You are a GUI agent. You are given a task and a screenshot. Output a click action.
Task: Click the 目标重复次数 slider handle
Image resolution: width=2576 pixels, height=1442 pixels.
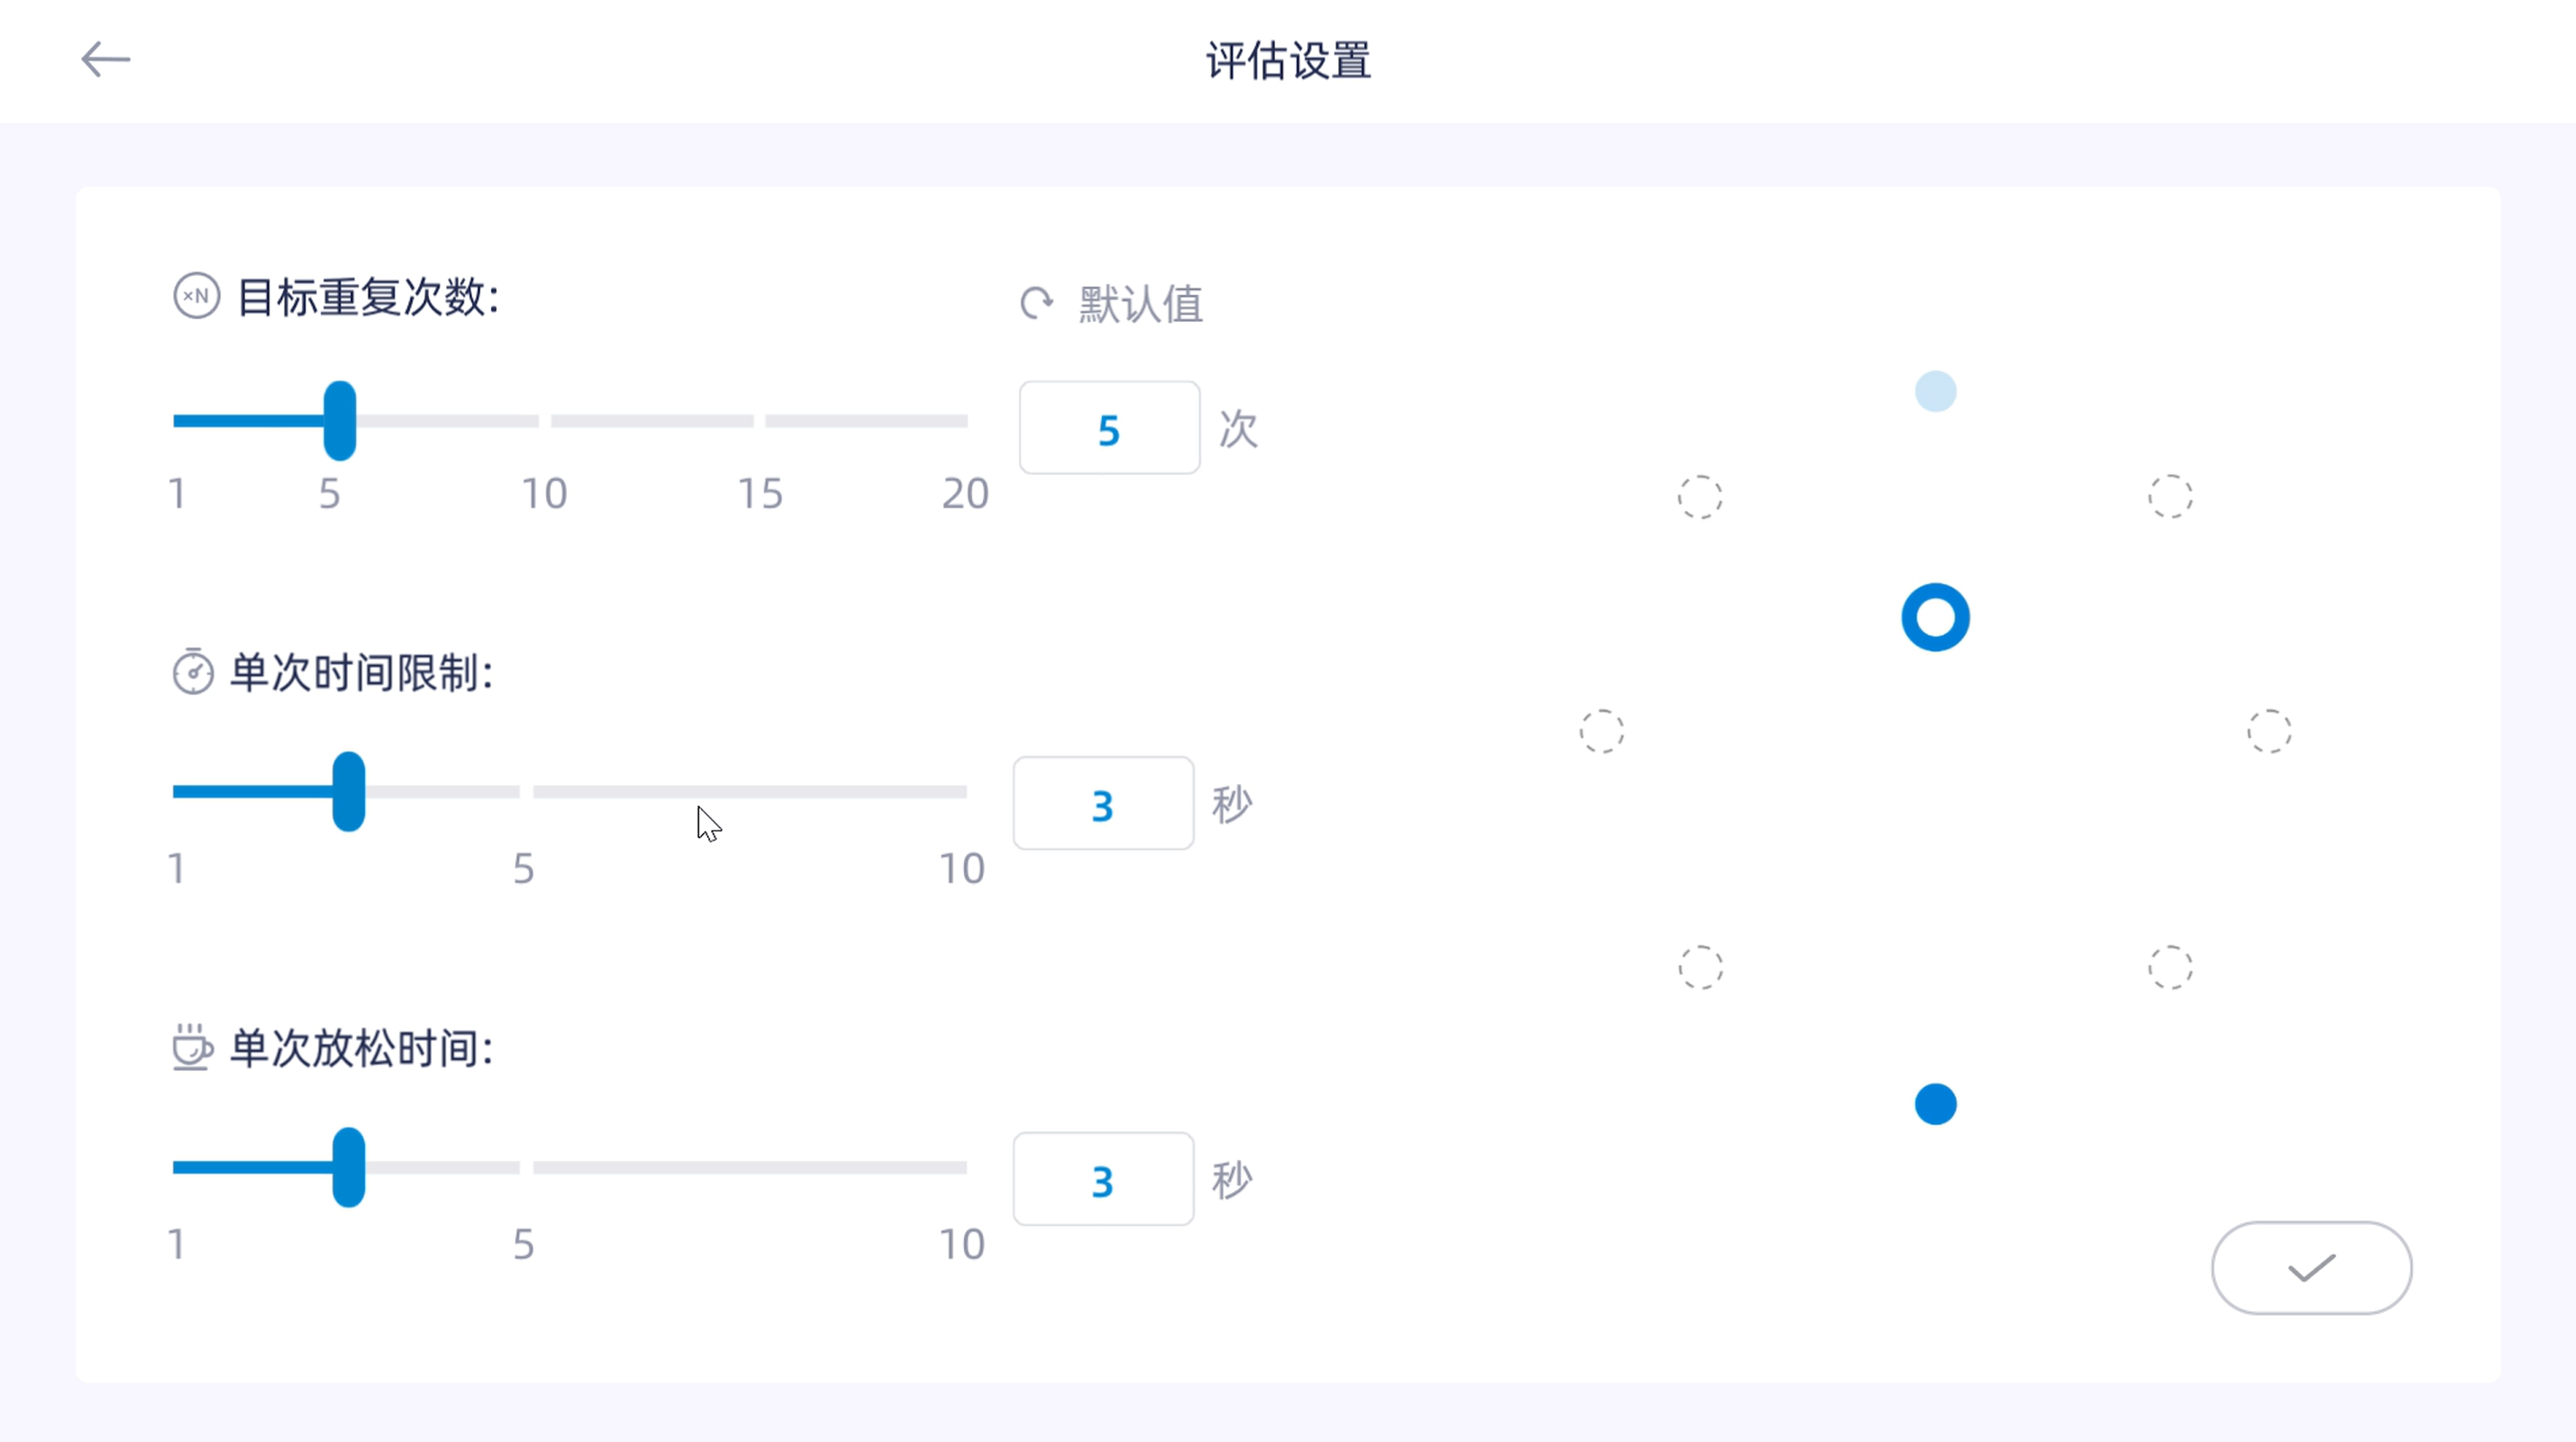[x=340, y=421]
